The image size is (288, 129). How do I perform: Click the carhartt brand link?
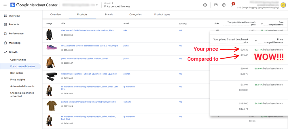127,102
